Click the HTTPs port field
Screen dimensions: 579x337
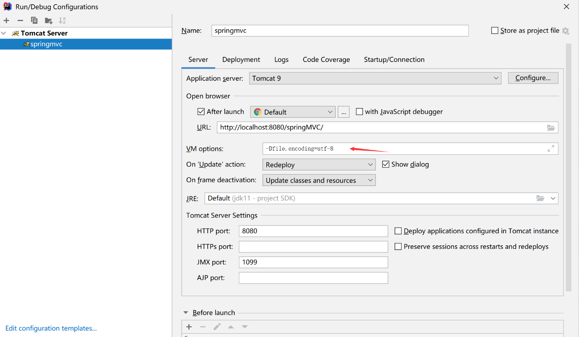tap(313, 247)
